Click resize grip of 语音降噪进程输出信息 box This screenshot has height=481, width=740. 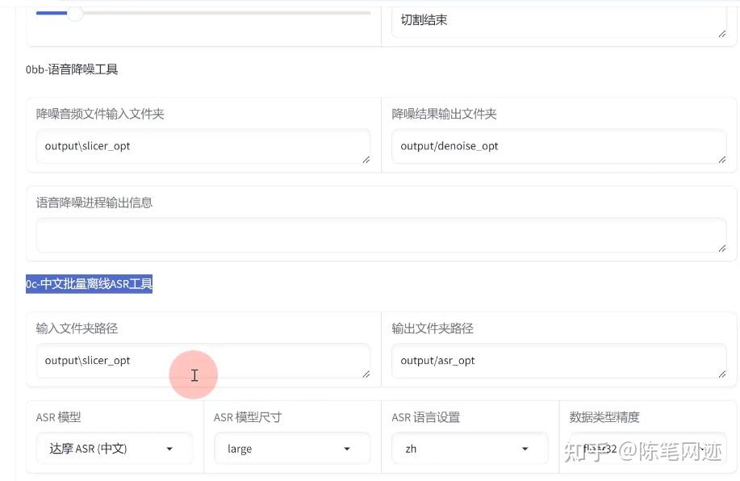(721, 248)
